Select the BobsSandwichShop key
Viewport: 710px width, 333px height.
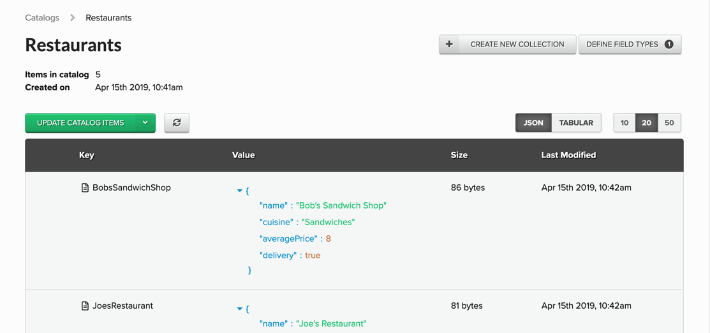131,188
